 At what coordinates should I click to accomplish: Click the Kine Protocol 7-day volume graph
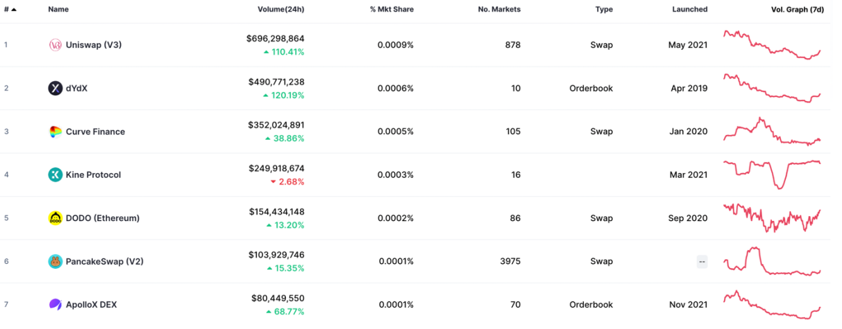point(772,173)
